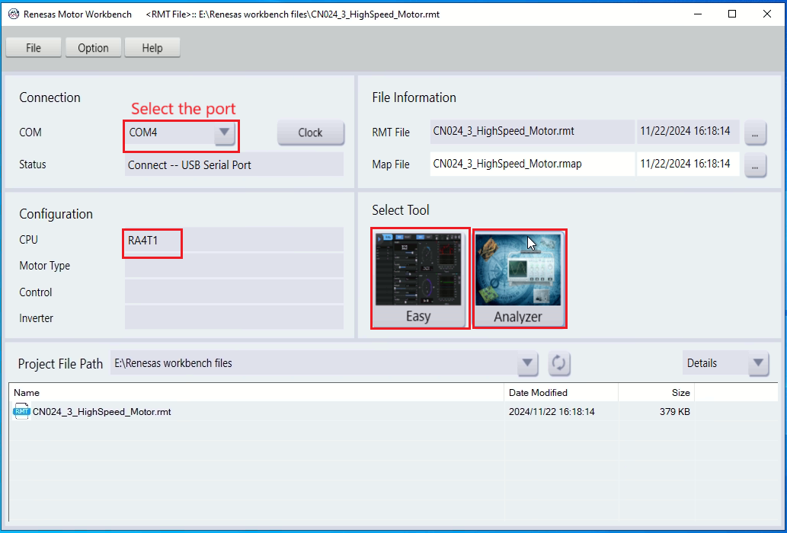Screen dimensions: 787x533
Task: Minimize the Renesas Motor Workbench window
Action: coord(696,14)
